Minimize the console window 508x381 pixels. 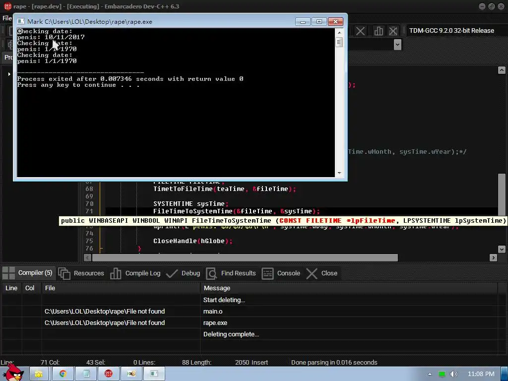(x=303, y=22)
